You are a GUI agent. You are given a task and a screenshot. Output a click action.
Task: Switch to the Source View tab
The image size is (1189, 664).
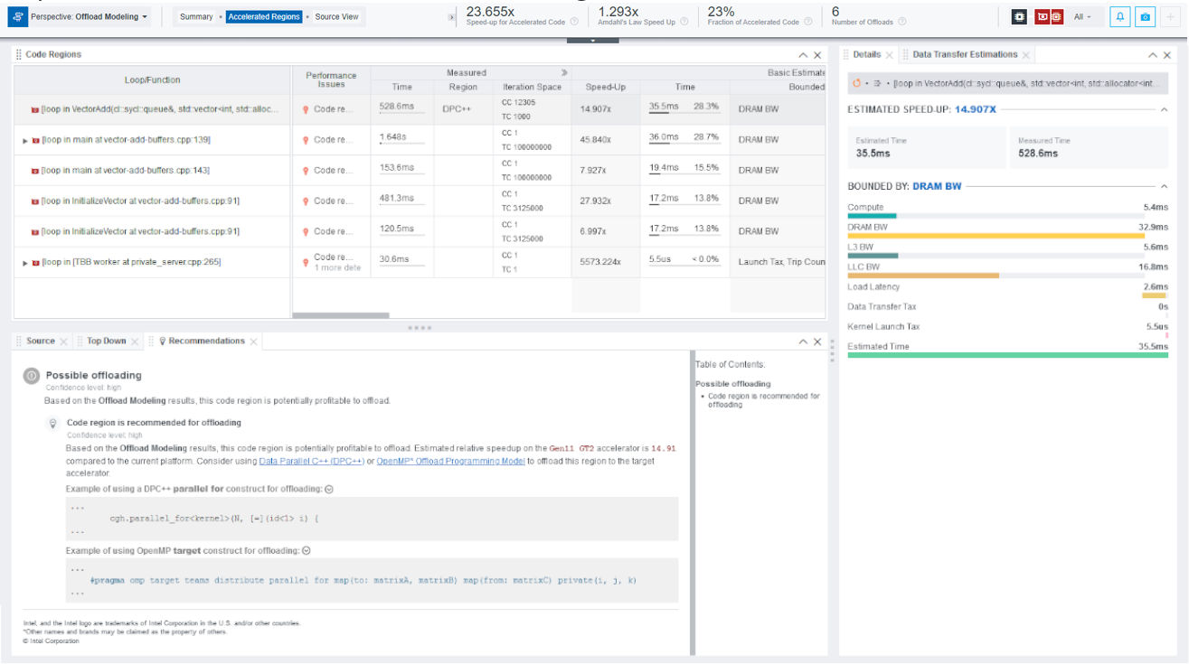[336, 16]
